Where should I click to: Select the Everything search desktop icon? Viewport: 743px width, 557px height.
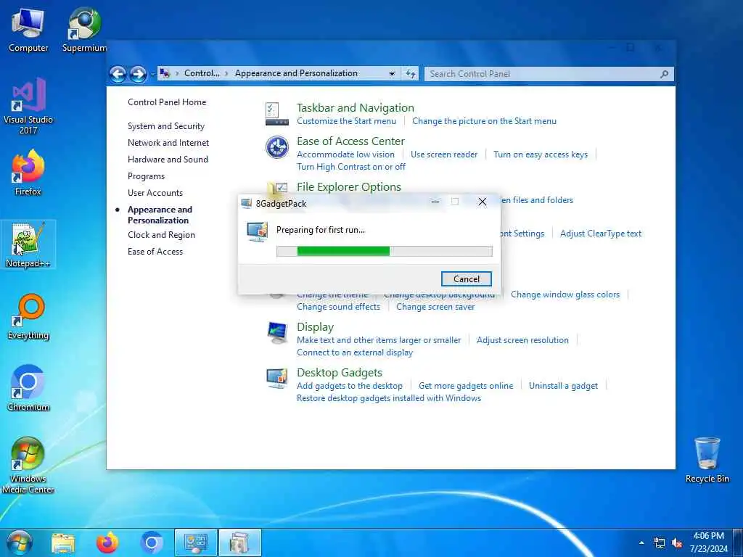[28, 317]
